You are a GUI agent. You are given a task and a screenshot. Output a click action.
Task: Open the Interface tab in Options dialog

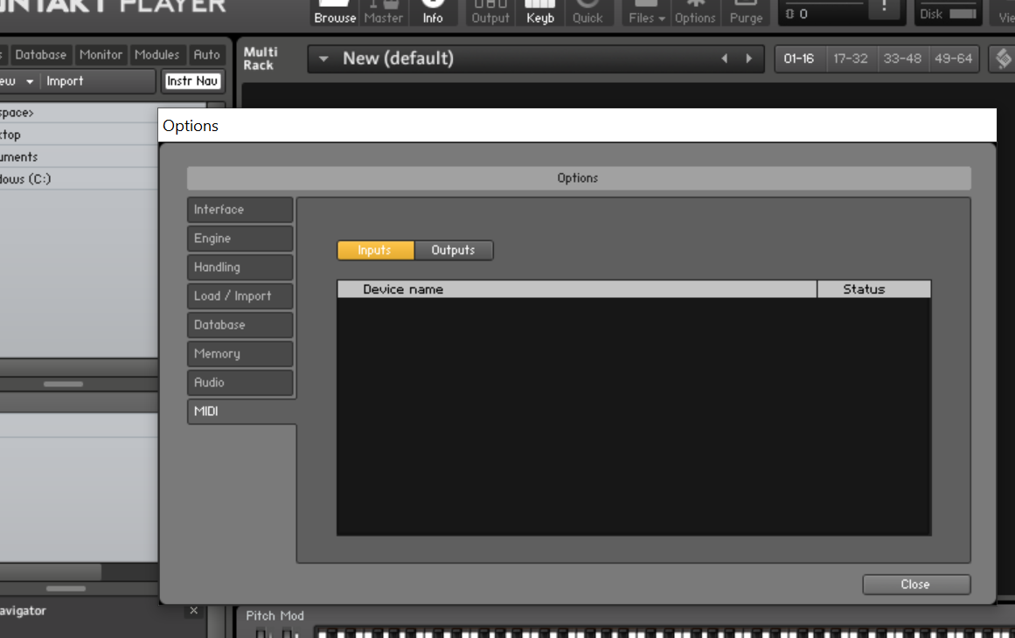point(240,210)
